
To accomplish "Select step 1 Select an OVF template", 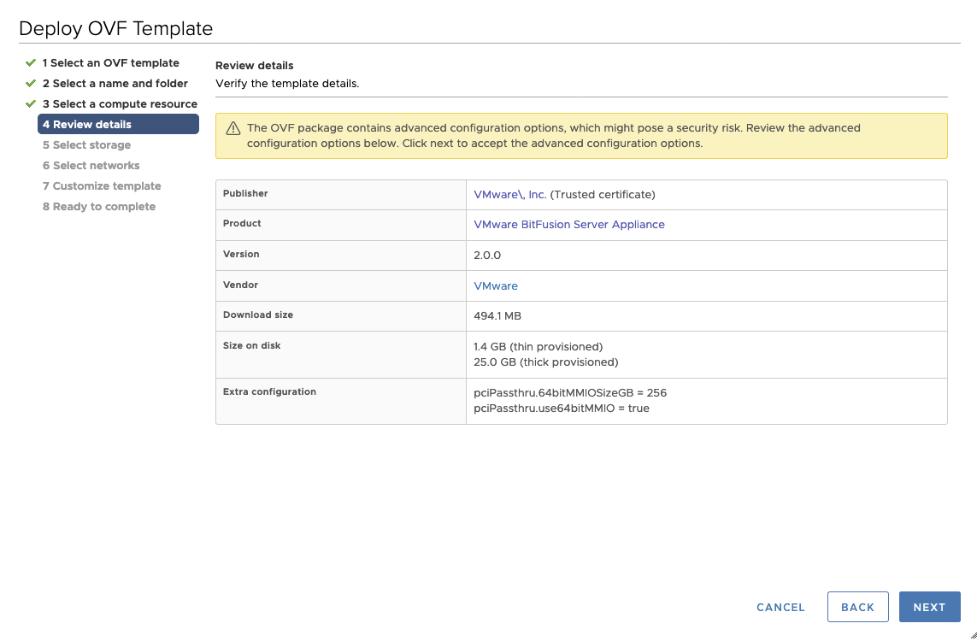I will tap(111, 62).
